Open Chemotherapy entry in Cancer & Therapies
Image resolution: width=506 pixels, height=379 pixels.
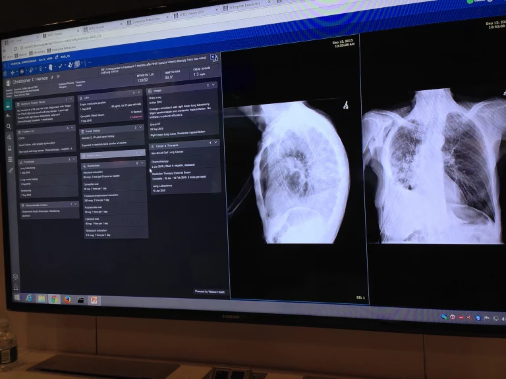coord(184,163)
